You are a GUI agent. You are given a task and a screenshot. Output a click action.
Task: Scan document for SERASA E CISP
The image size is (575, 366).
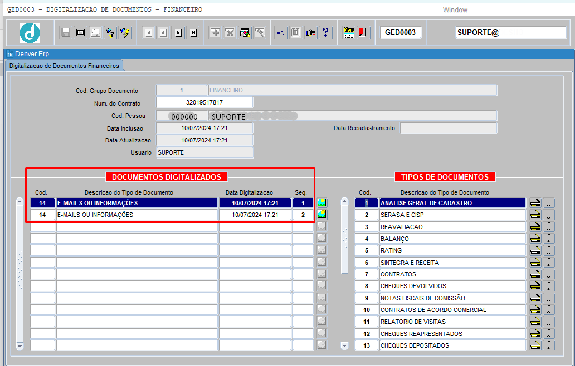(535, 215)
